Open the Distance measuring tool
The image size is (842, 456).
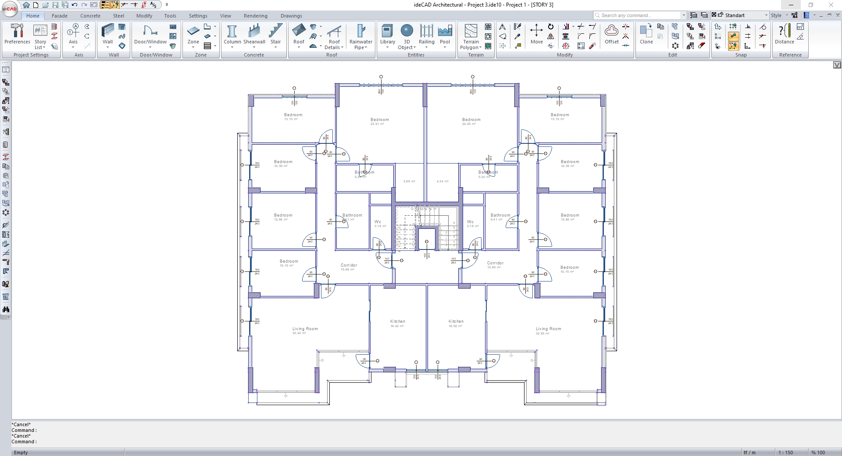[784, 35]
